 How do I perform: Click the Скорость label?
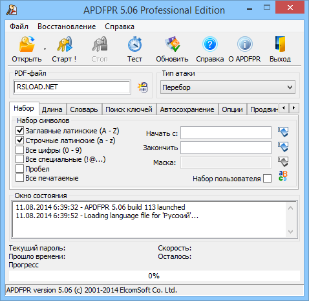[x=175, y=248]
